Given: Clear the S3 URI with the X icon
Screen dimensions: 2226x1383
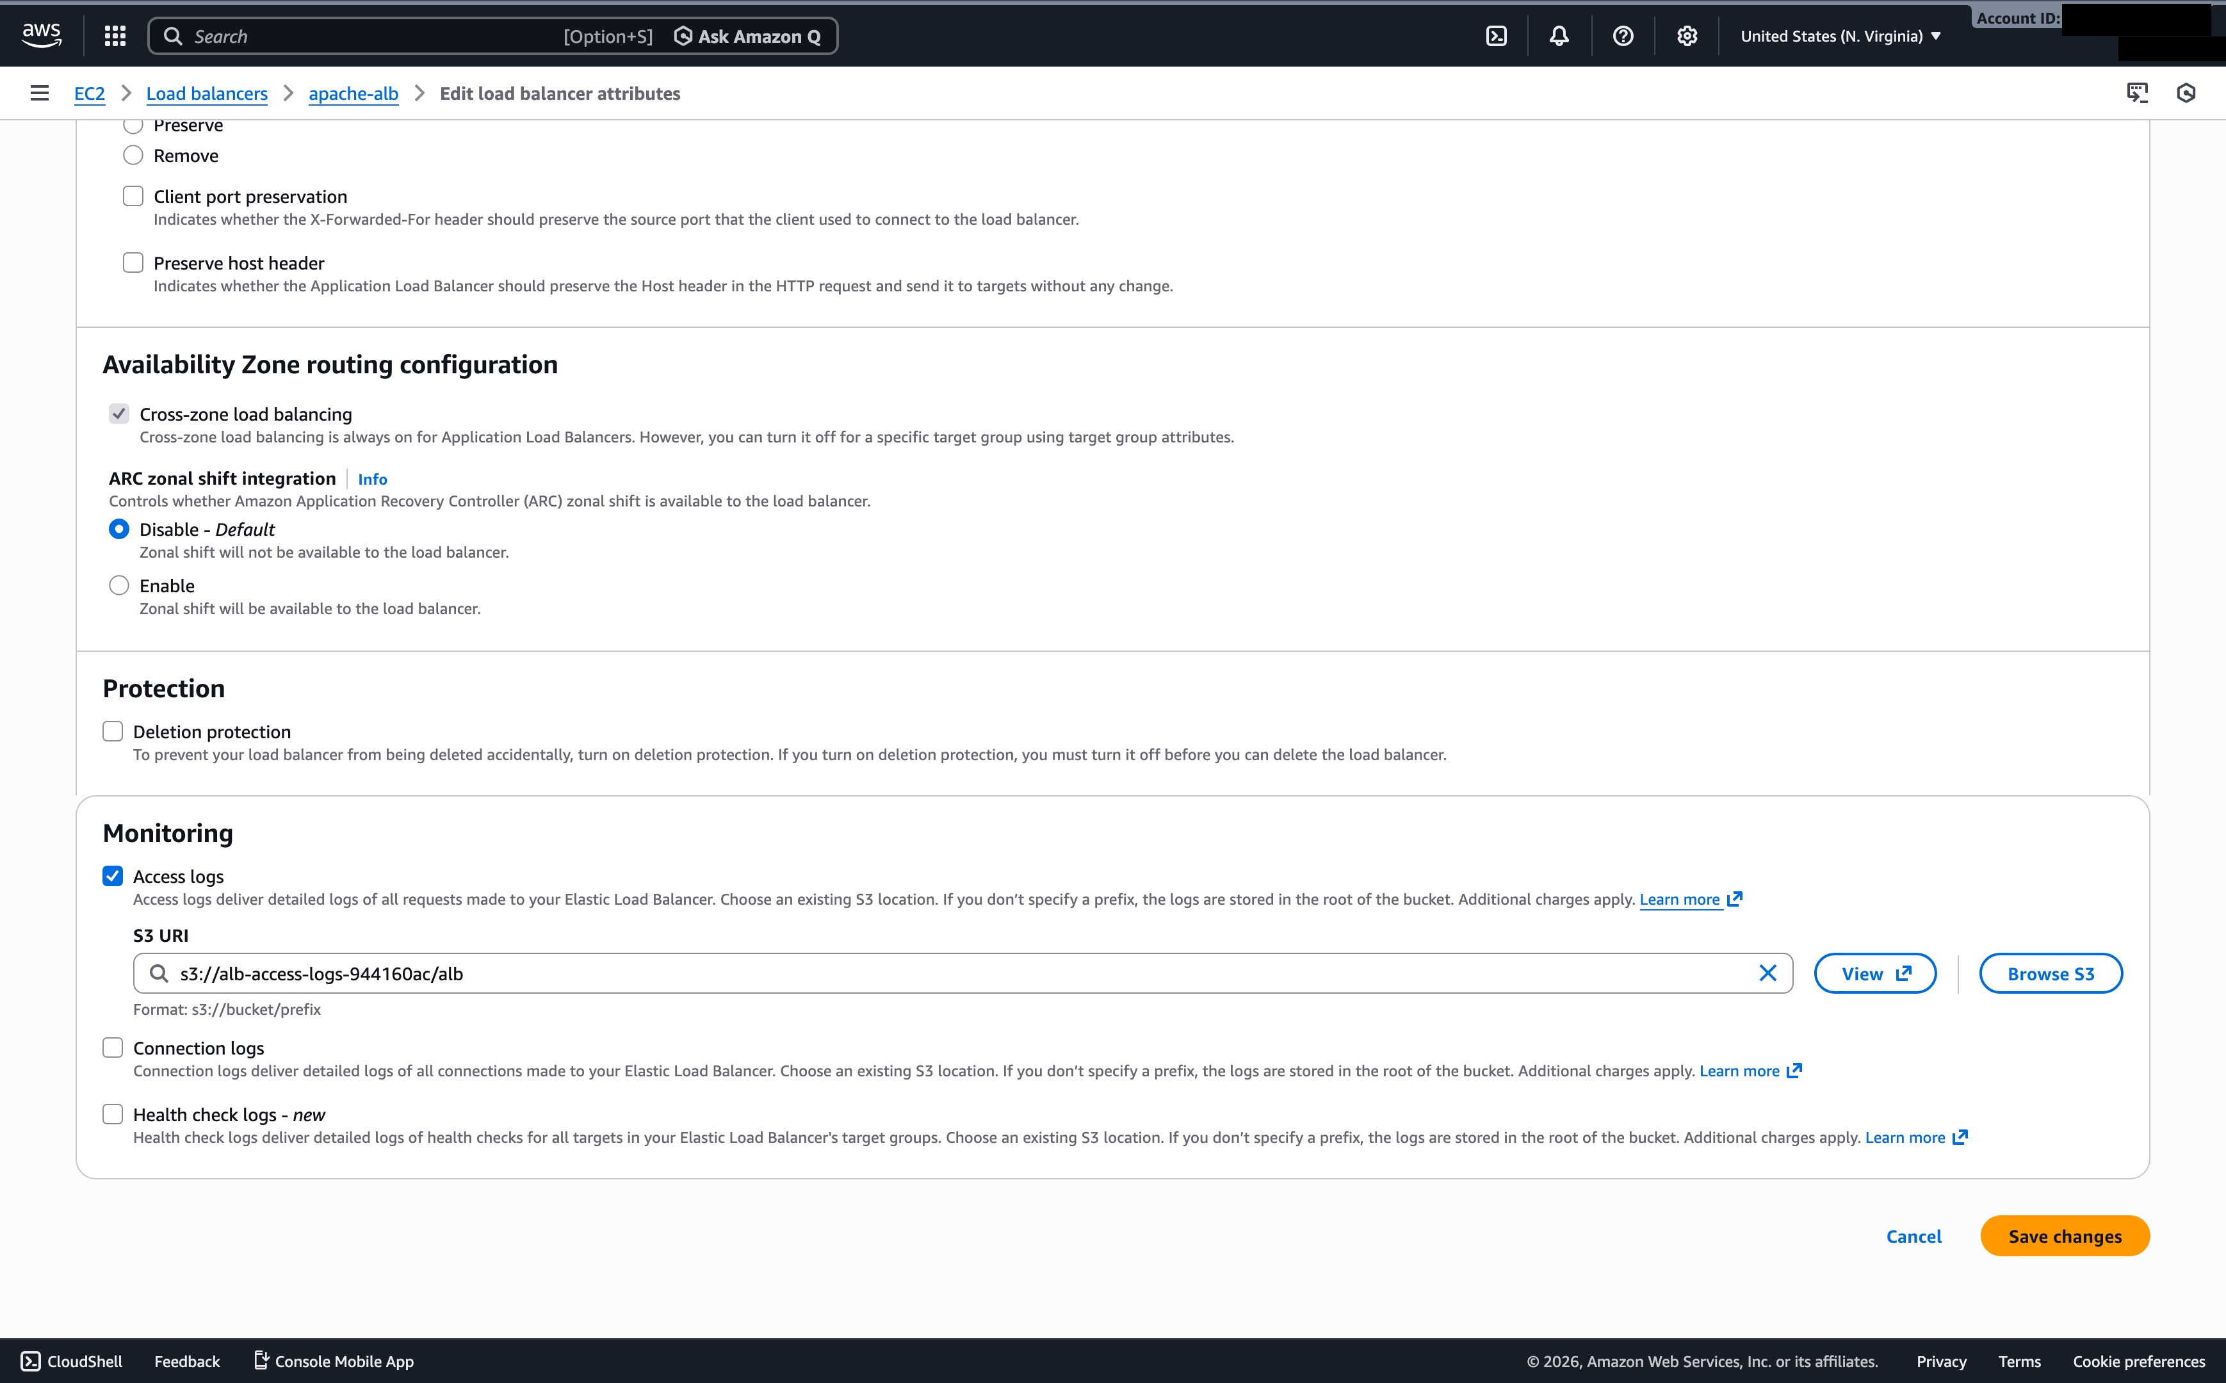Looking at the screenshot, I should click(x=1768, y=973).
